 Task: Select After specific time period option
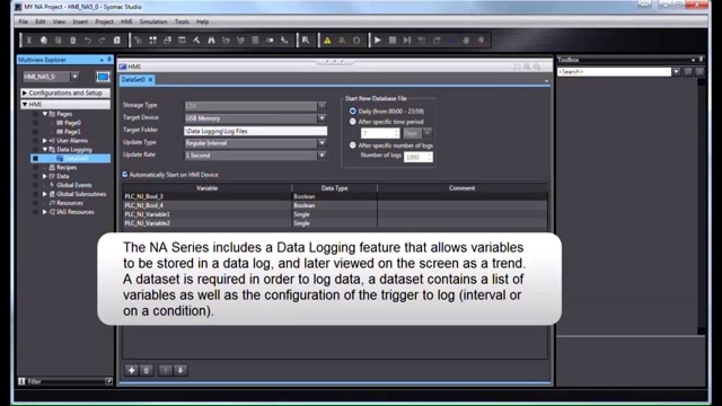point(353,122)
